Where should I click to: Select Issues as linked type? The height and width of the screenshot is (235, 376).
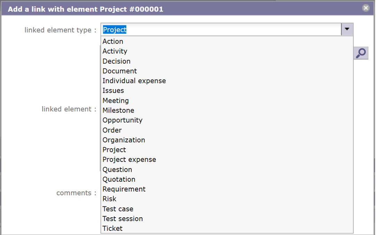(x=113, y=91)
